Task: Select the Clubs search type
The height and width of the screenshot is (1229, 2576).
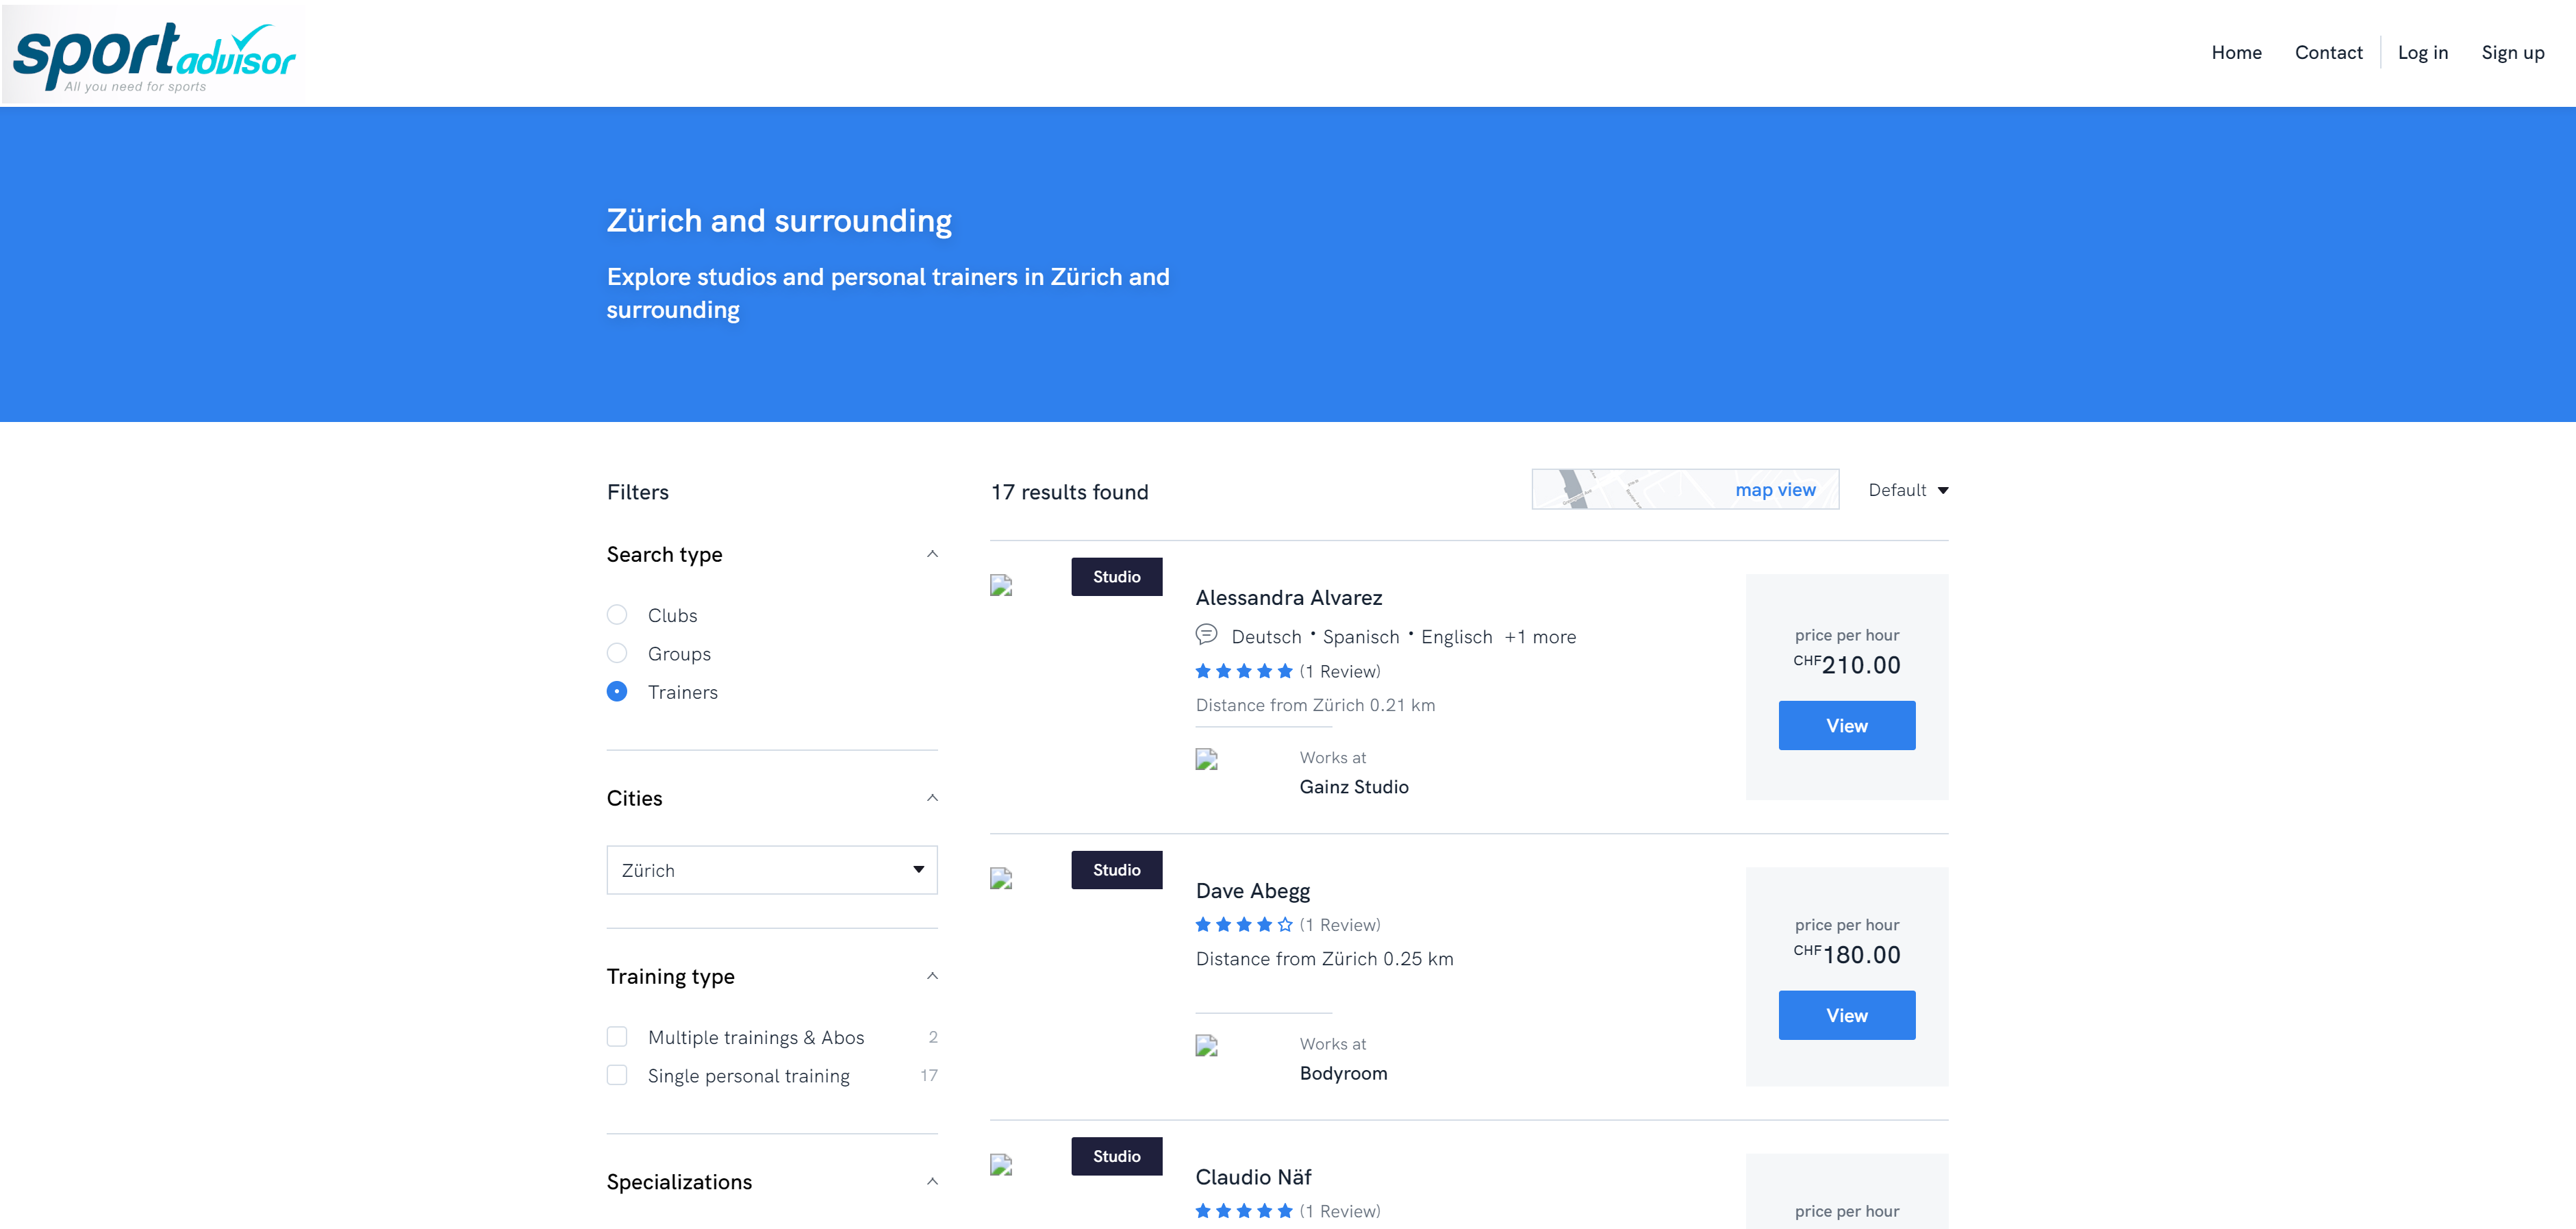Action: pyautogui.click(x=617, y=614)
